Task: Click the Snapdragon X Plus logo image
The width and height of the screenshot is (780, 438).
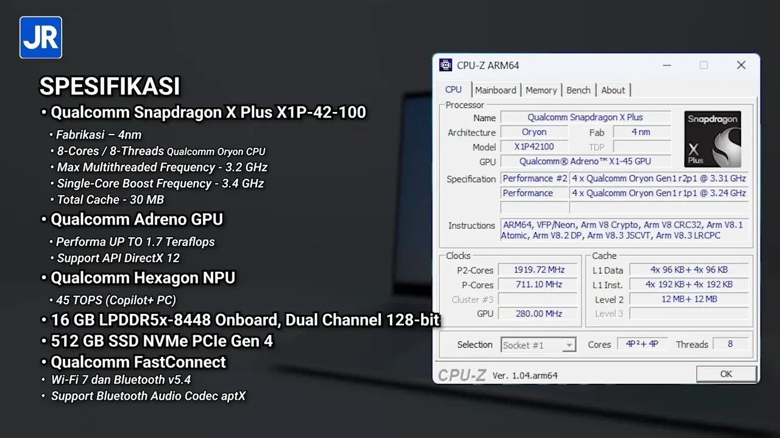Action: click(x=712, y=139)
